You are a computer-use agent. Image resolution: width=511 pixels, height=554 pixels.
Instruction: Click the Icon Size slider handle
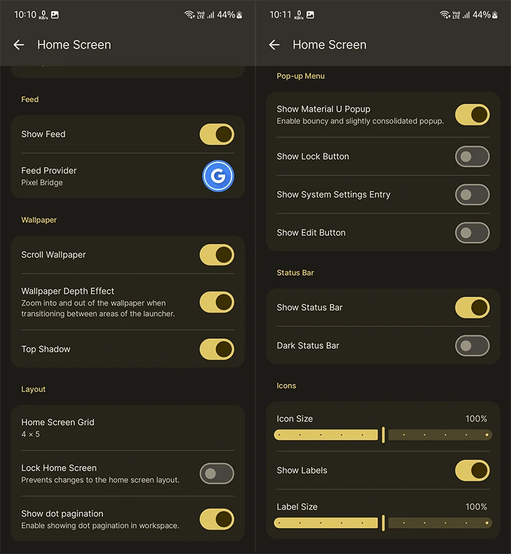[x=383, y=435]
